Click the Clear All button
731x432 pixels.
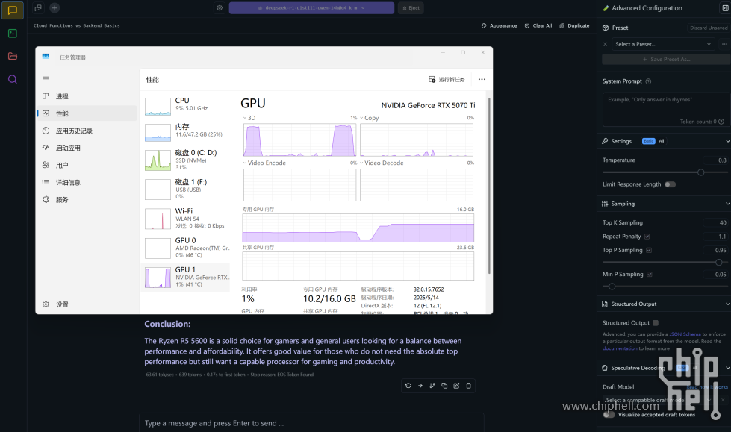538,25
